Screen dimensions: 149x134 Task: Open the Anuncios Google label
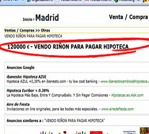pyautogui.click(x=20, y=68)
